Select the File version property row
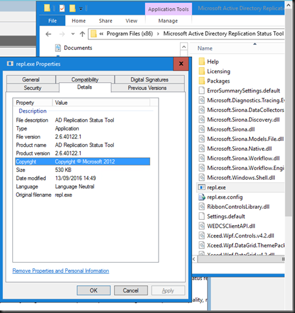This screenshot has width=295, height=313. coord(83,136)
